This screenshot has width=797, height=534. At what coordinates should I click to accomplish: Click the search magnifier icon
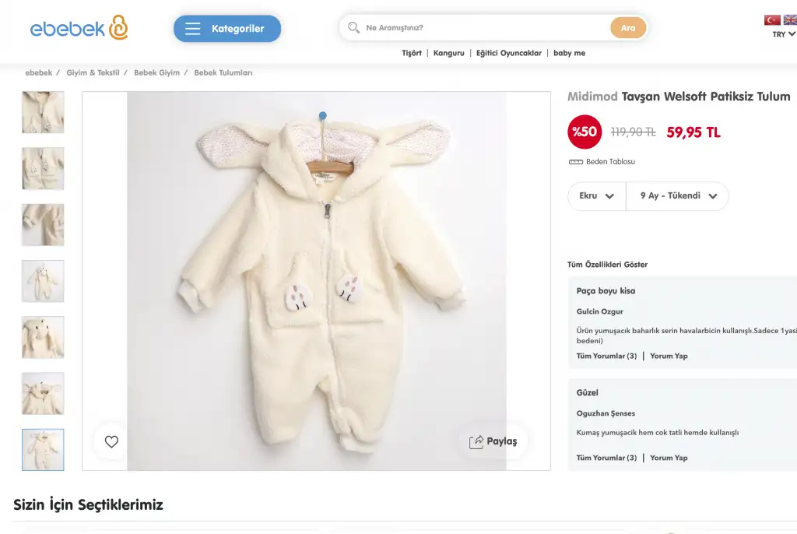(353, 28)
